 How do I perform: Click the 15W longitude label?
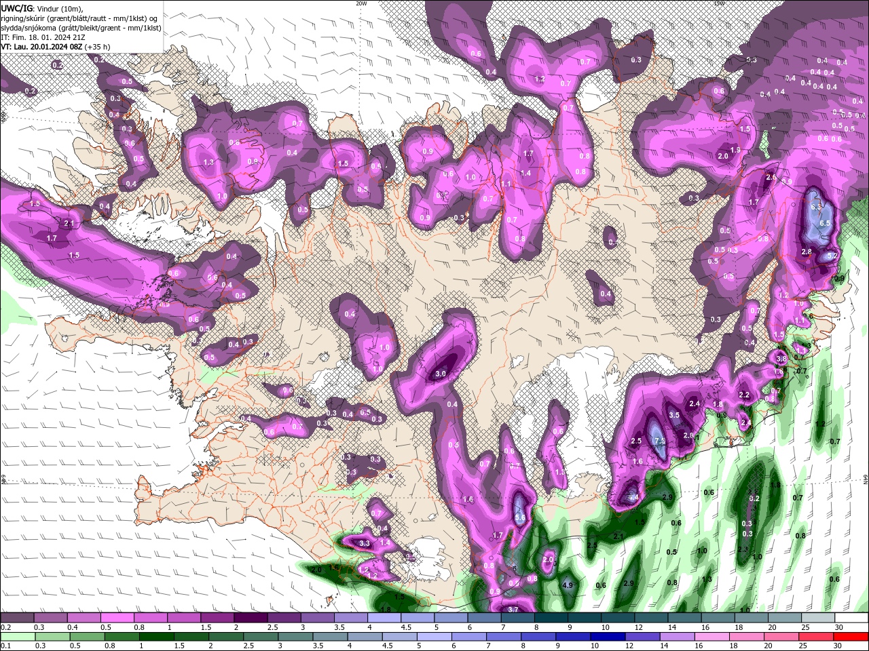[719, 3]
